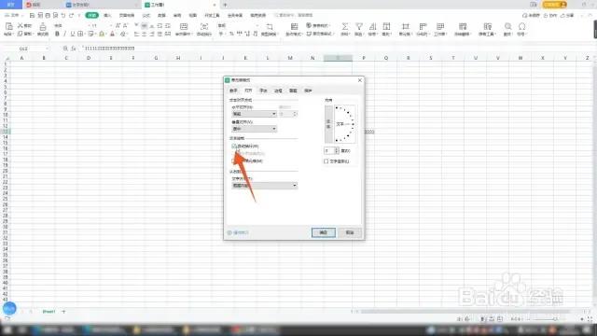Click the tips link at dialog bottom left

pyautogui.click(x=238, y=232)
